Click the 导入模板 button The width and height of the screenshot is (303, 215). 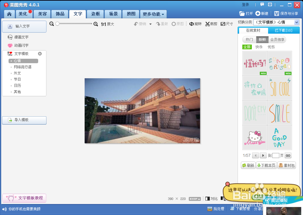24,120
